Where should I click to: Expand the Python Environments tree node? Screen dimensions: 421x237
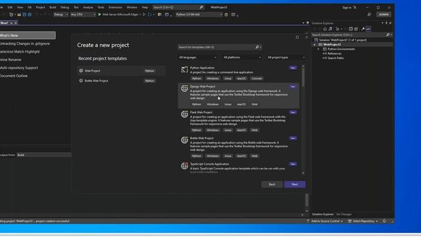[318, 49]
